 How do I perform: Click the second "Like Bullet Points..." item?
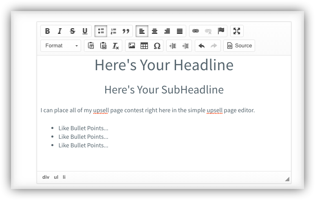84,137
